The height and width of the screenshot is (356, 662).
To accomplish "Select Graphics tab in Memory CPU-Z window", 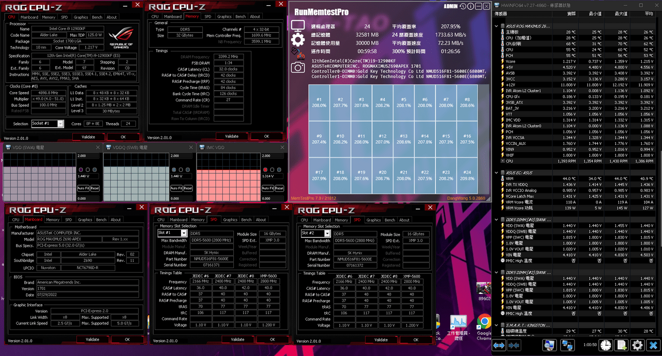I will [x=224, y=17].
